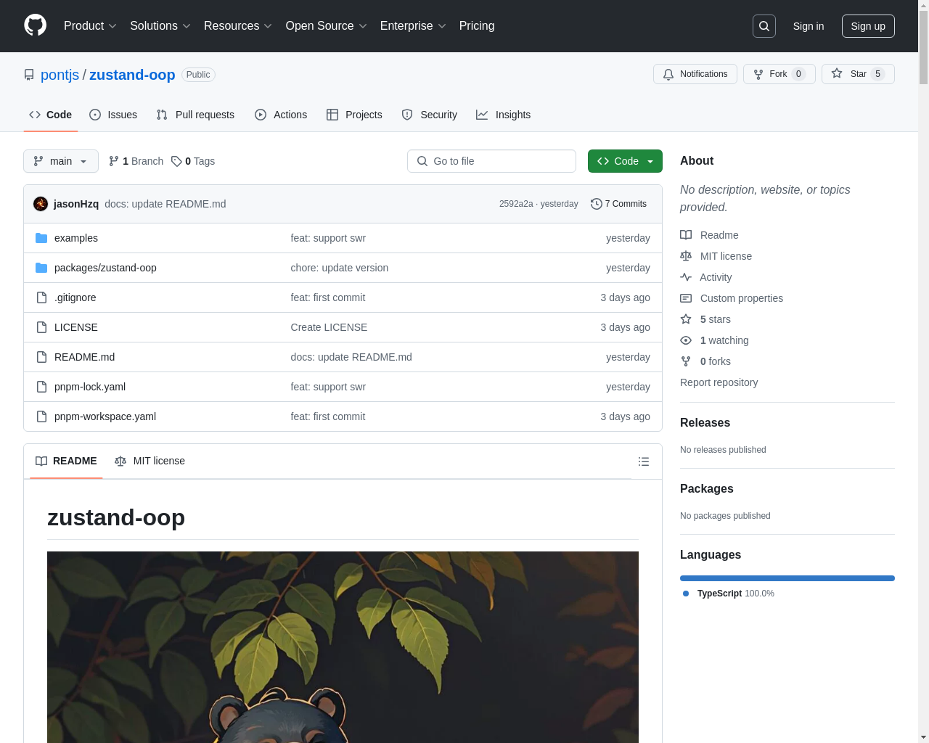Click the TypeScript language progress bar
929x743 pixels.
point(787,578)
